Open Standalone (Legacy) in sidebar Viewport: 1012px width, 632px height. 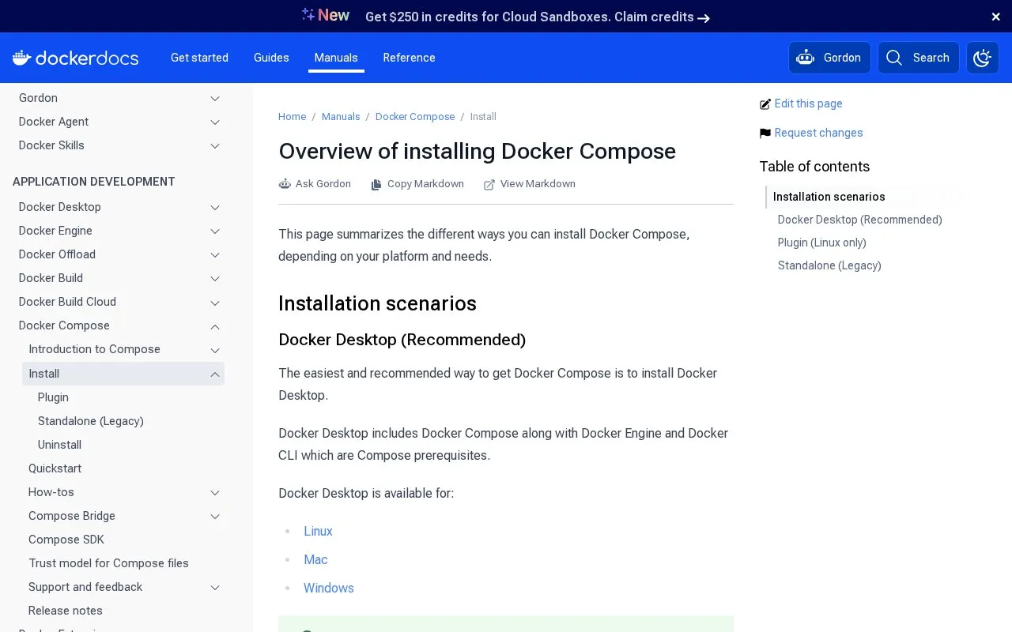tap(91, 421)
